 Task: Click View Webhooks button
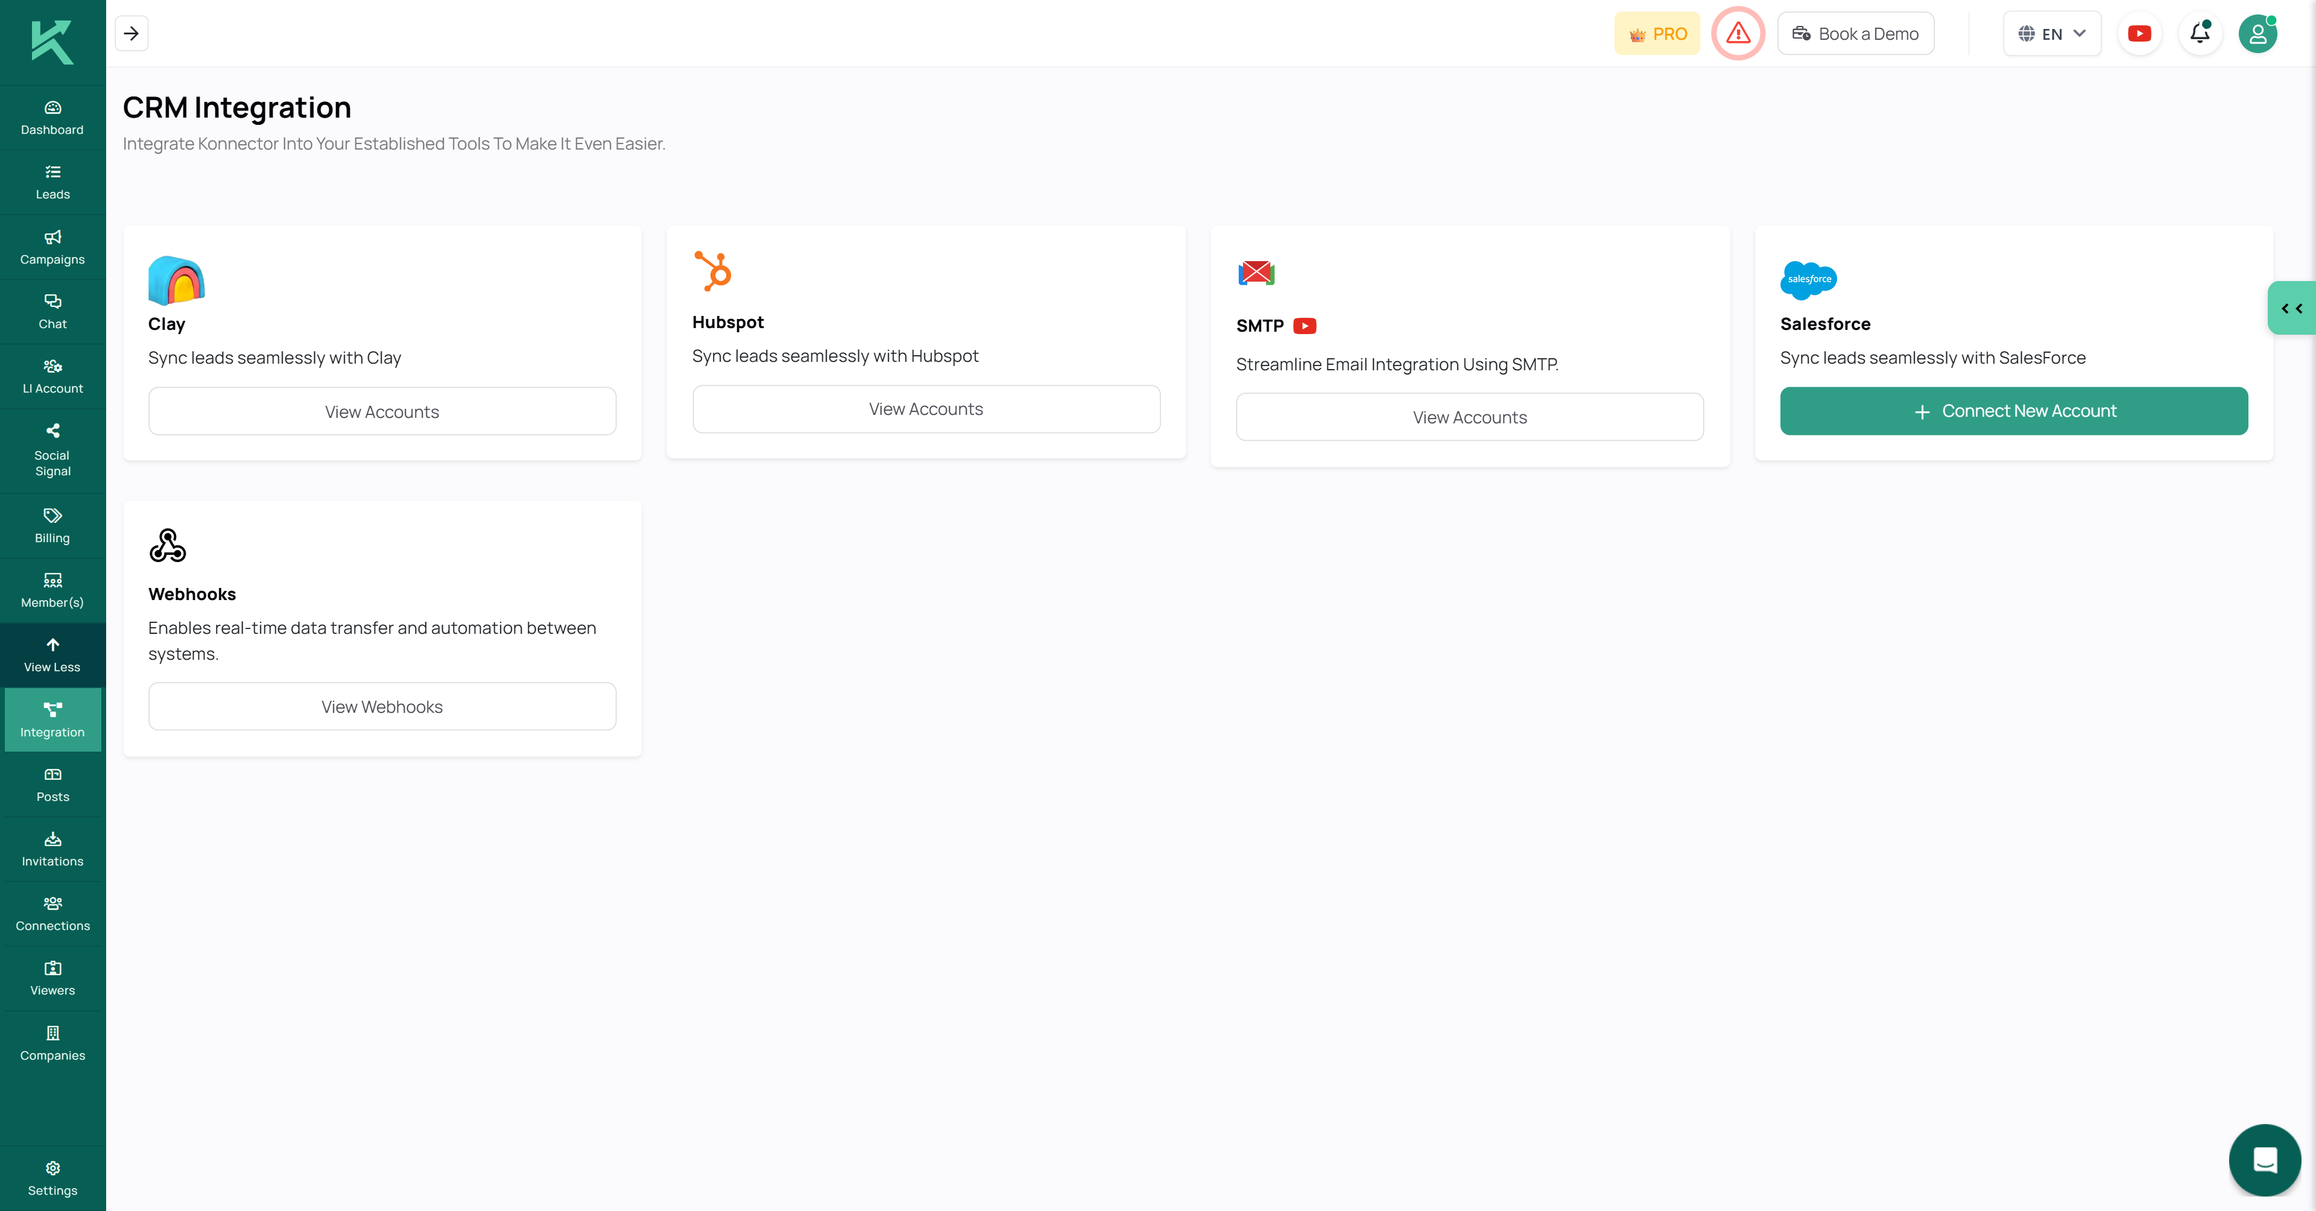click(381, 707)
